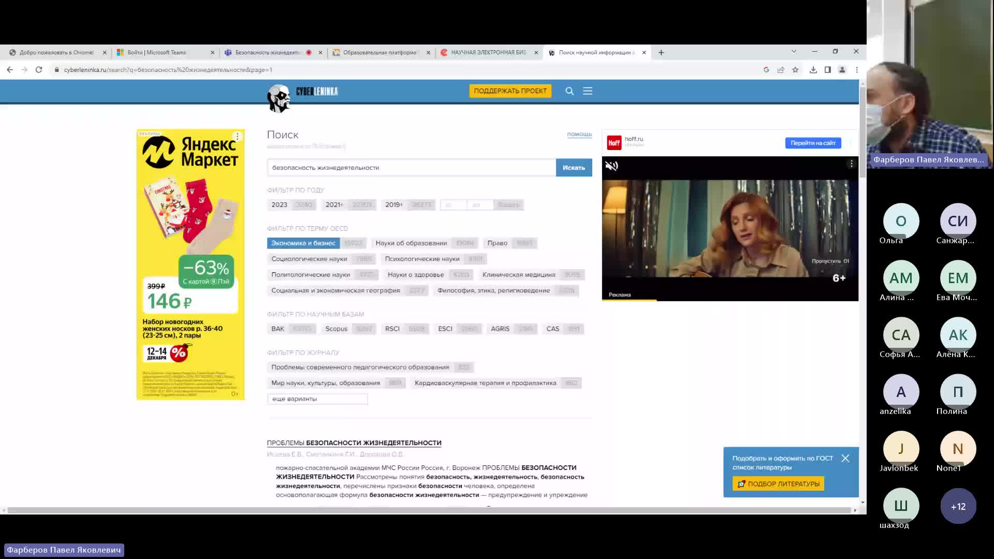Open article ПРОБЛЕМЫ БЕЗОПАСНОСТИ ЖИЗНЕДЕЯТЕЛЬНОСТИ
The image size is (994, 559).
click(354, 443)
